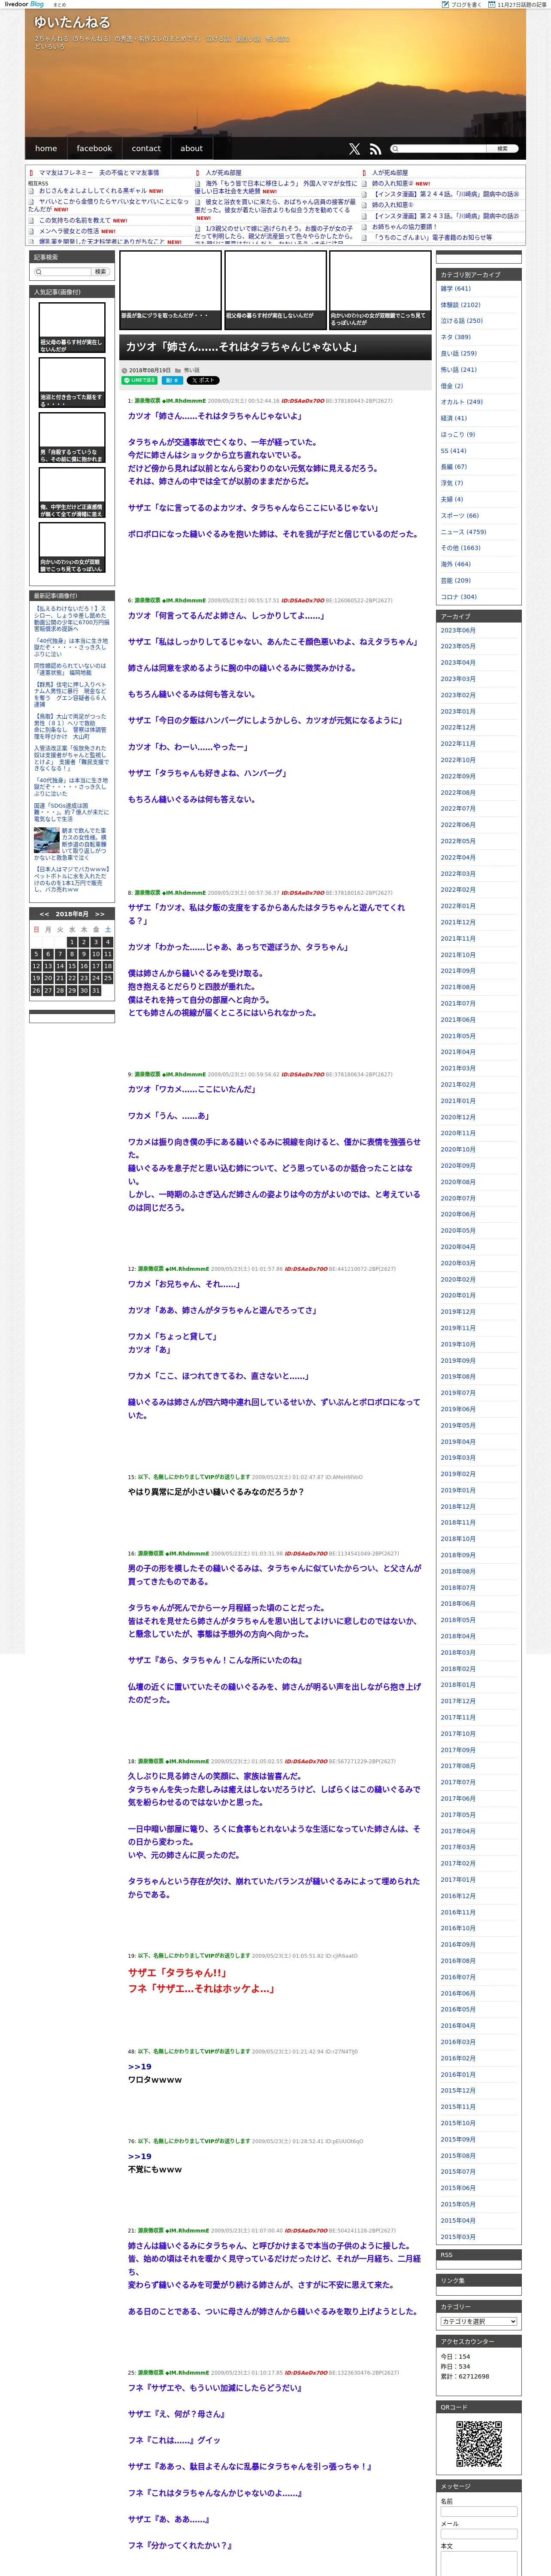Open archive 2021年01月
The height and width of the screenshot is (2576, 551).
click(458, 1101)
